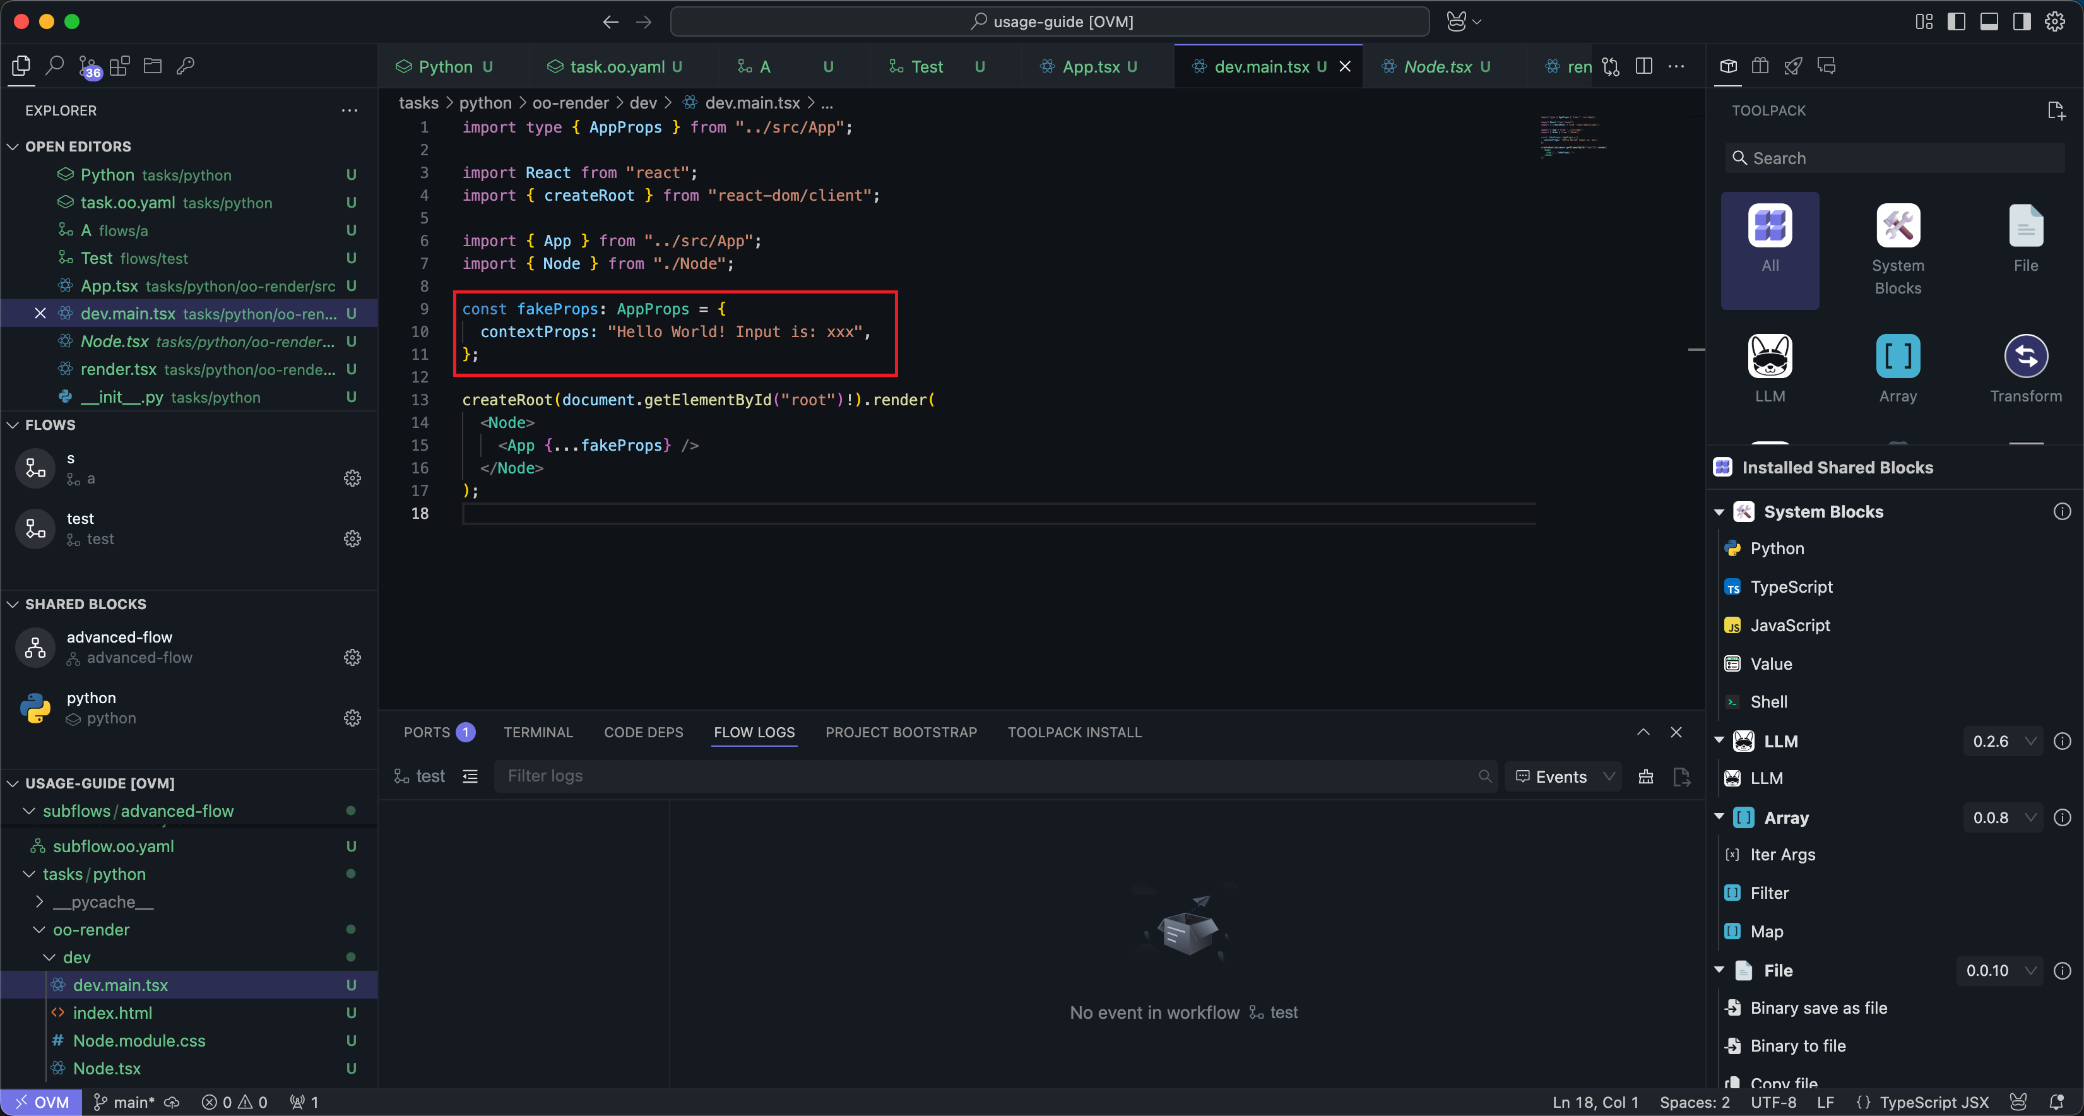The height and width of the screenshot is (1116, 2084).
Task: Open the Search view in activity bar
Action: (54, 66)
